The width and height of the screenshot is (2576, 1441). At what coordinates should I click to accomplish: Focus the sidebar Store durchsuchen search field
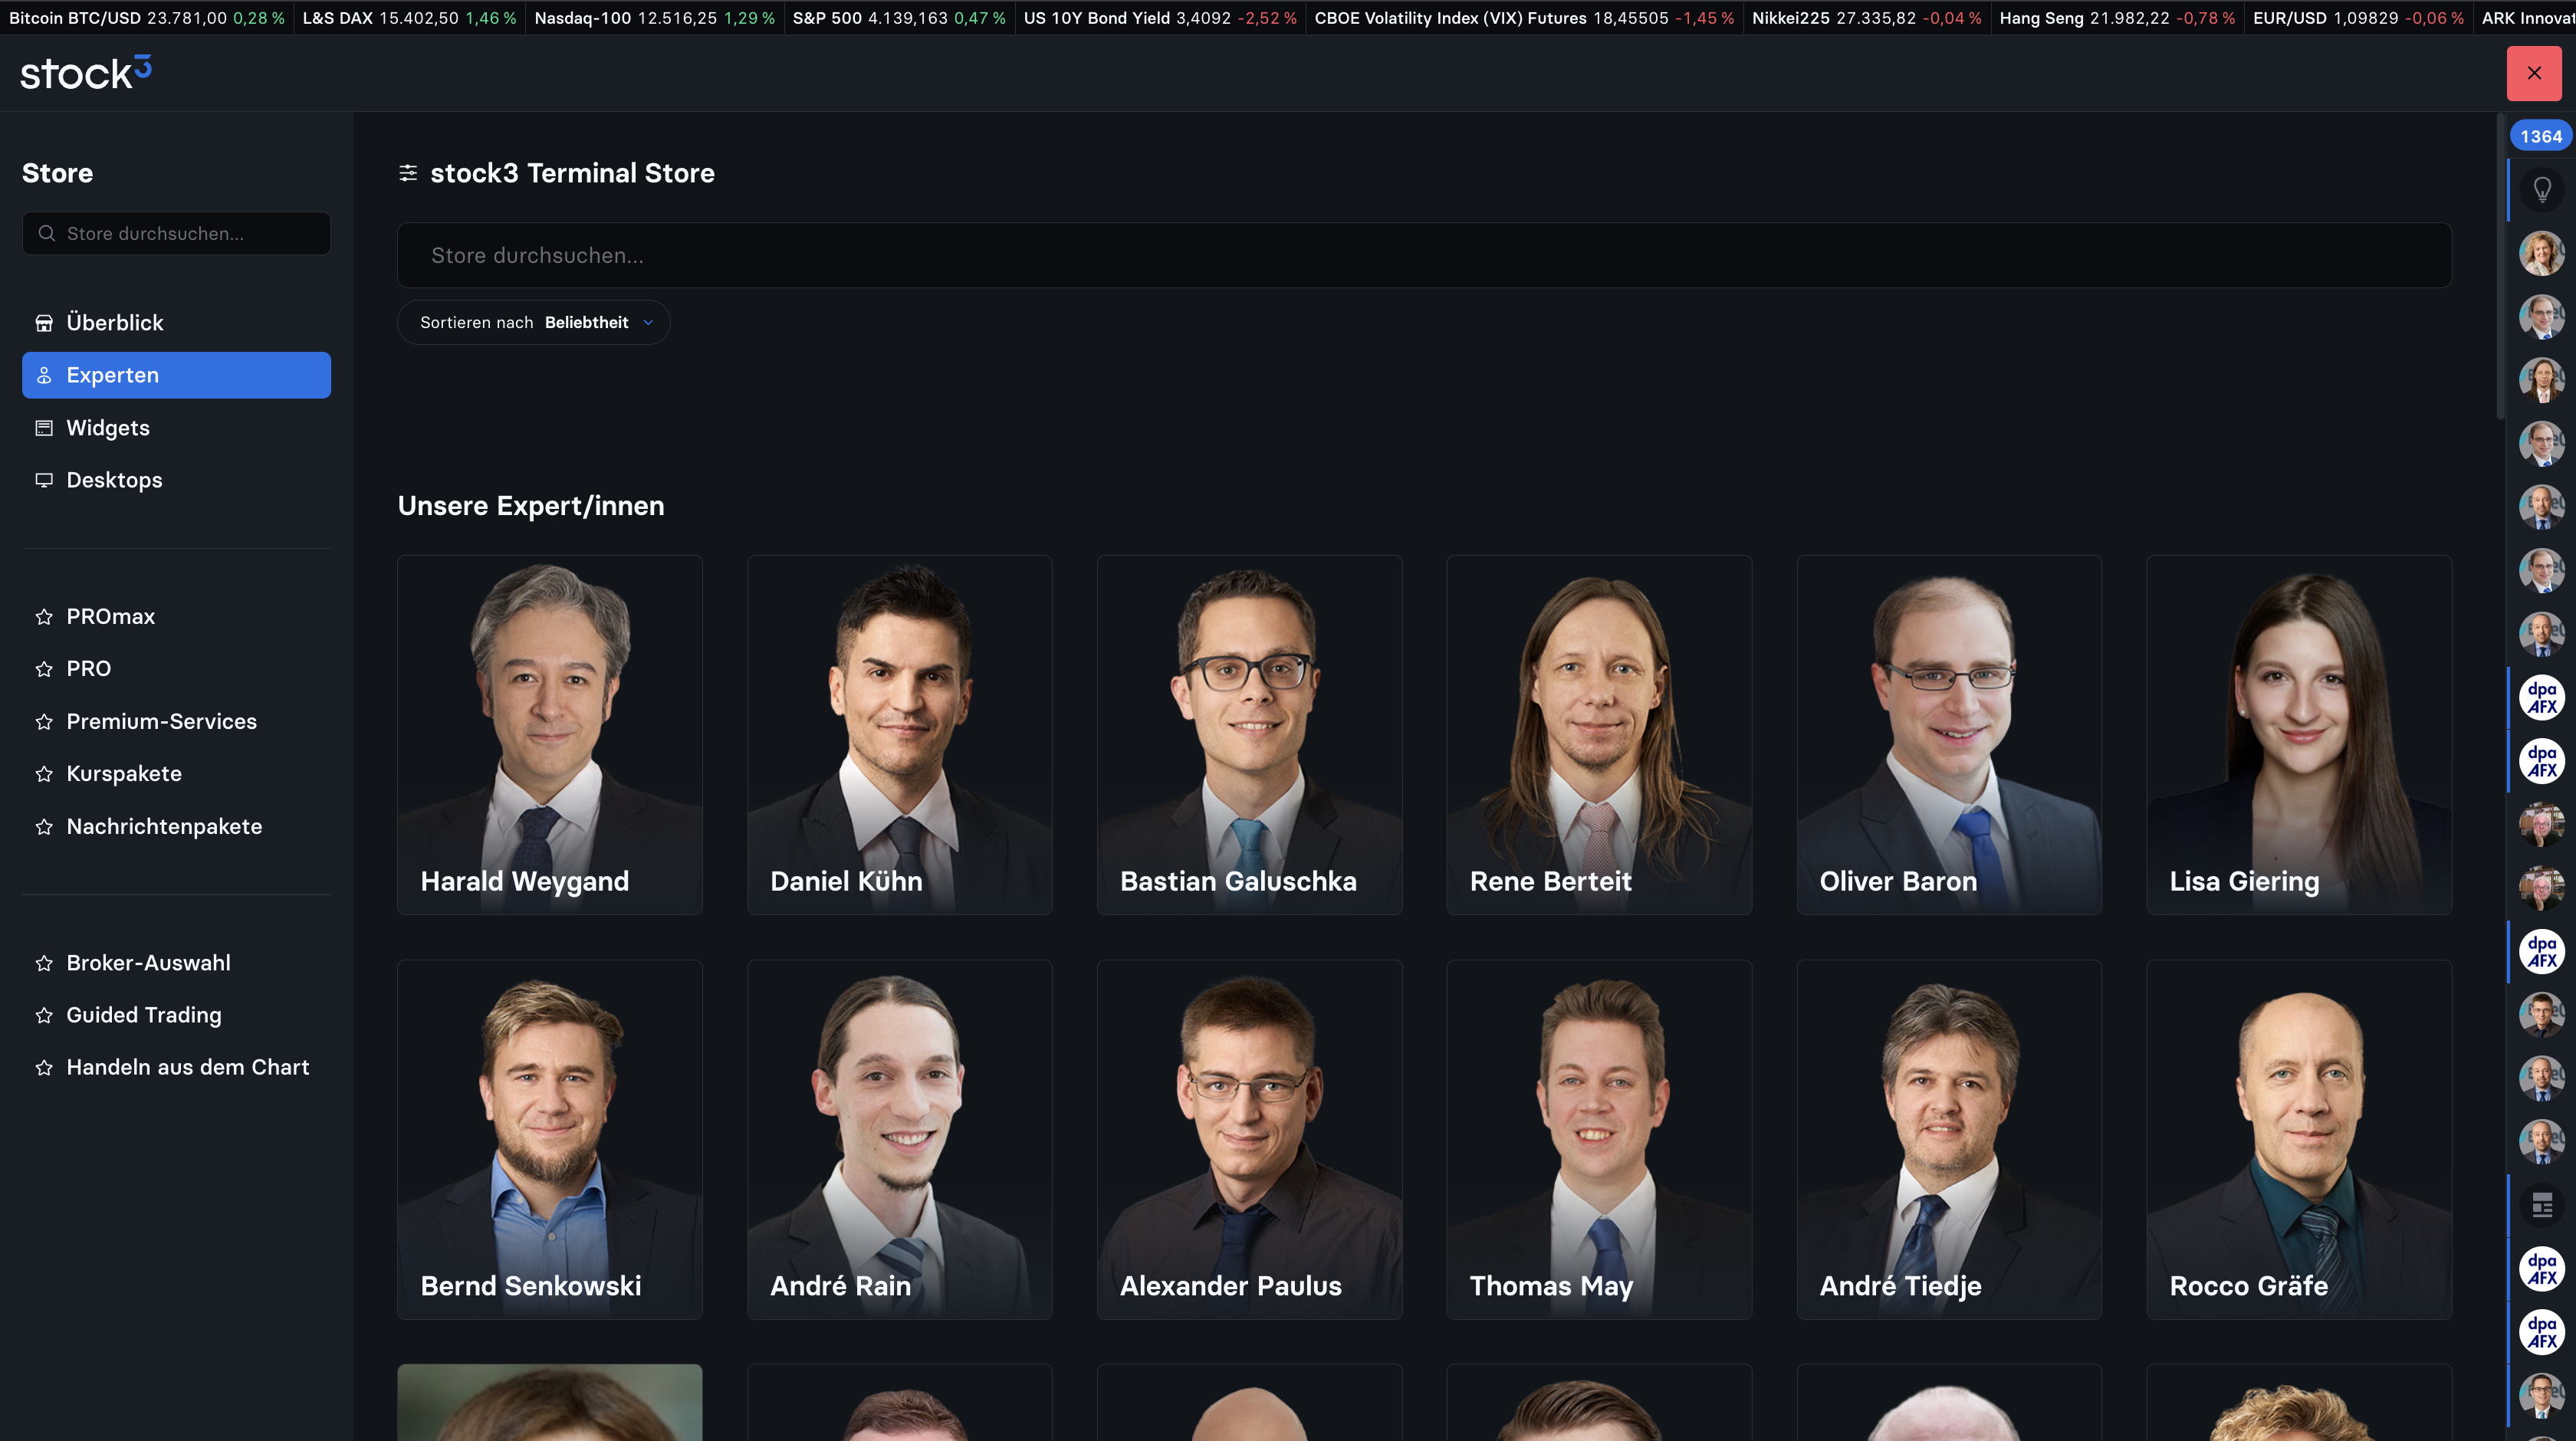coord(176,233)
